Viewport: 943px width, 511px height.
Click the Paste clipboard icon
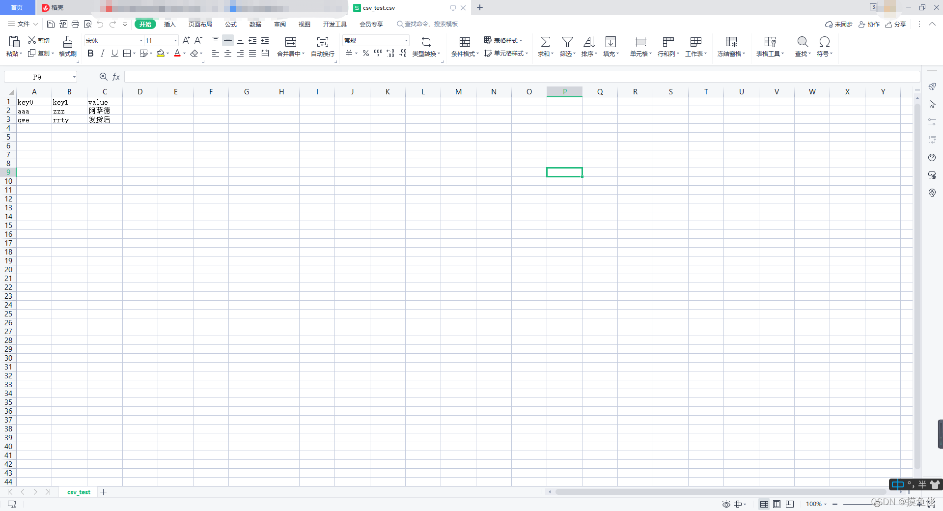coord(14,41)
